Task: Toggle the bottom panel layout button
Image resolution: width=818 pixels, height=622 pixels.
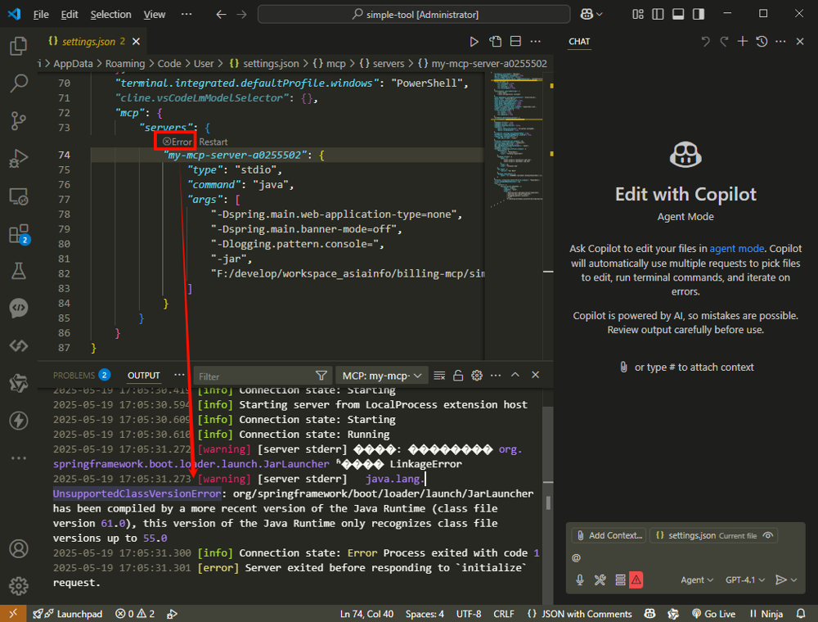Action: tap(678, 14)
